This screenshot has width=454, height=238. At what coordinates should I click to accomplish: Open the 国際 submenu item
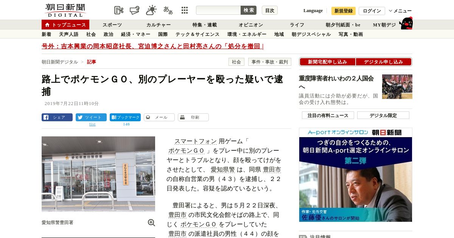point(163,34)
